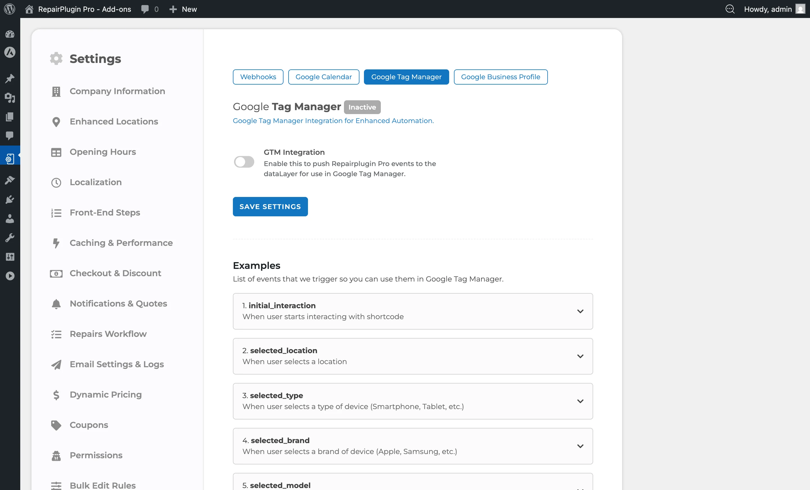Go to Dynamic Pricing settings
This screenshot has width=810, height=490.
pyautogui.click(x=105, y=394)
